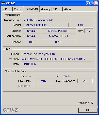Screen dimensions: 99x115
Task: Click the Max. Supported x16 field
Action: click(85, 81)
